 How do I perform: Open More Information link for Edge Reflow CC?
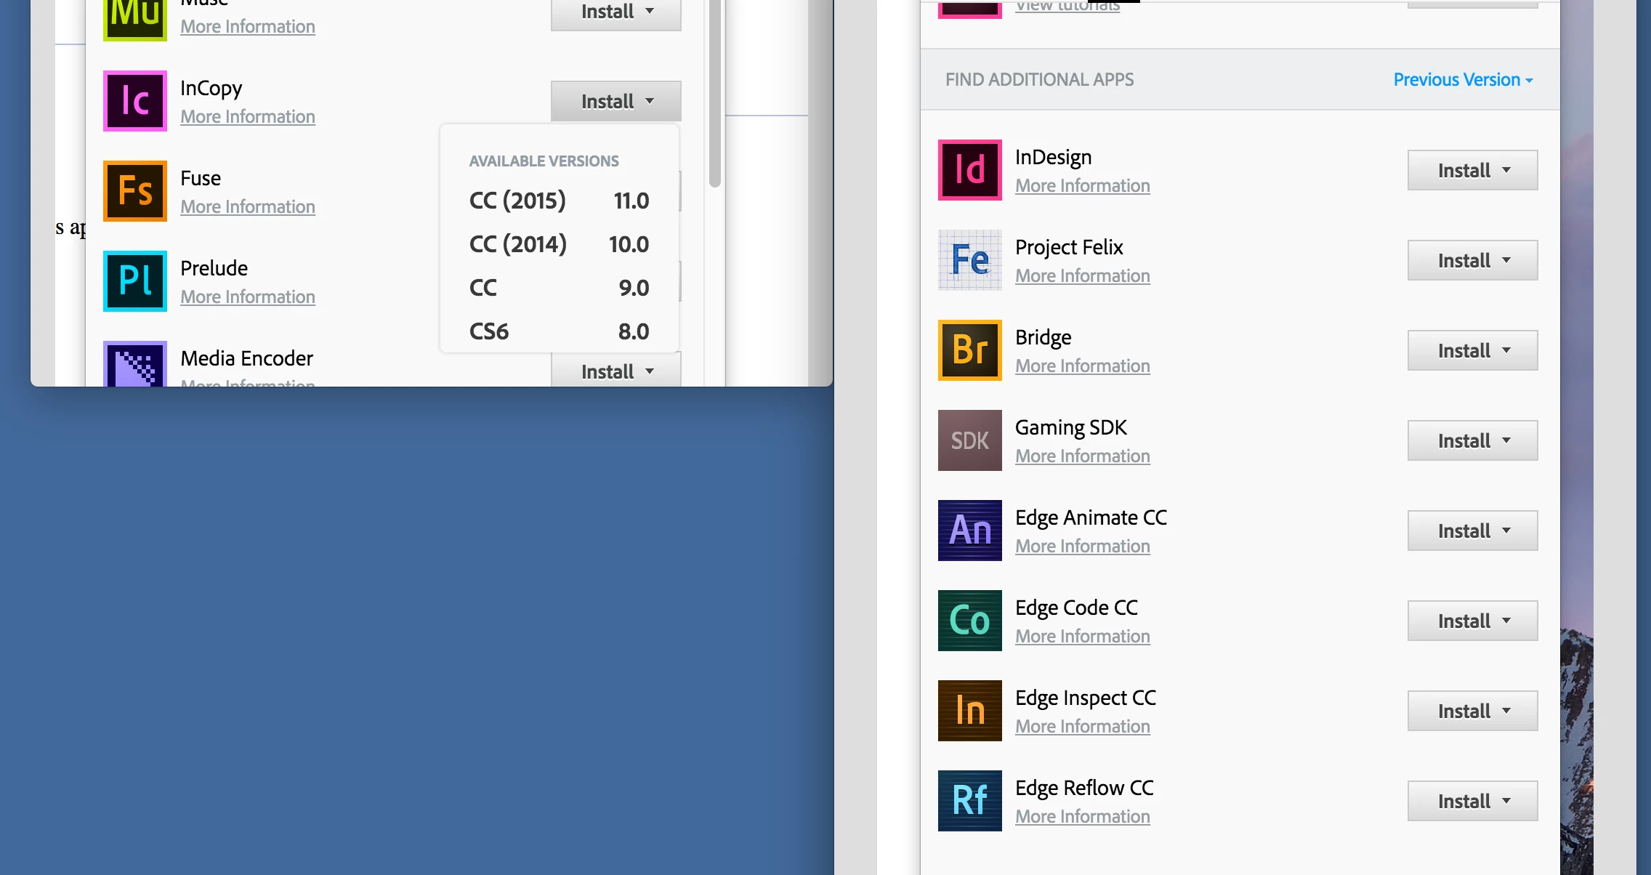1083,817
